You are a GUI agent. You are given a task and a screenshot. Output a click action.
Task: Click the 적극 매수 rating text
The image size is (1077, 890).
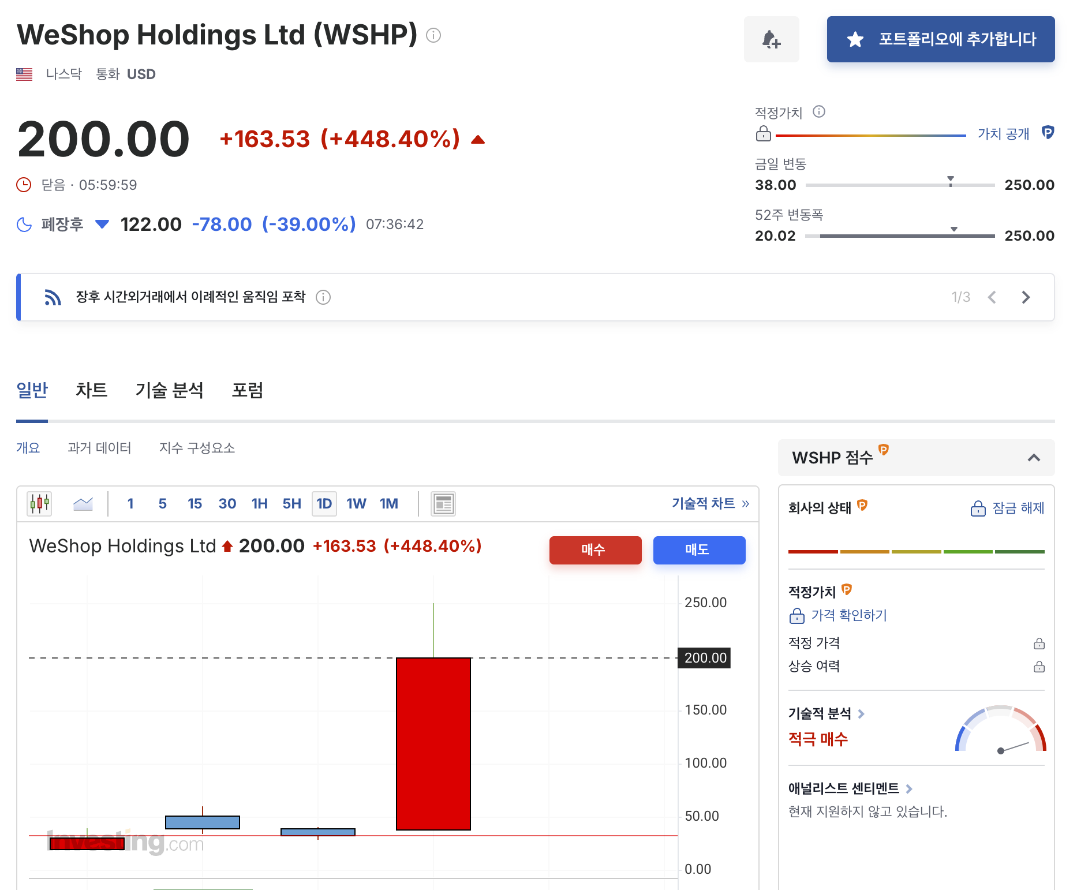coord(818,739)
